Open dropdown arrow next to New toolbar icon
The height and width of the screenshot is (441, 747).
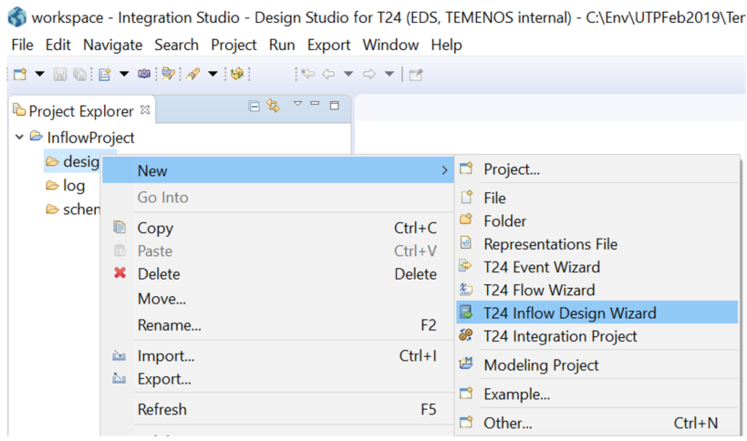(x=39, y=74)
